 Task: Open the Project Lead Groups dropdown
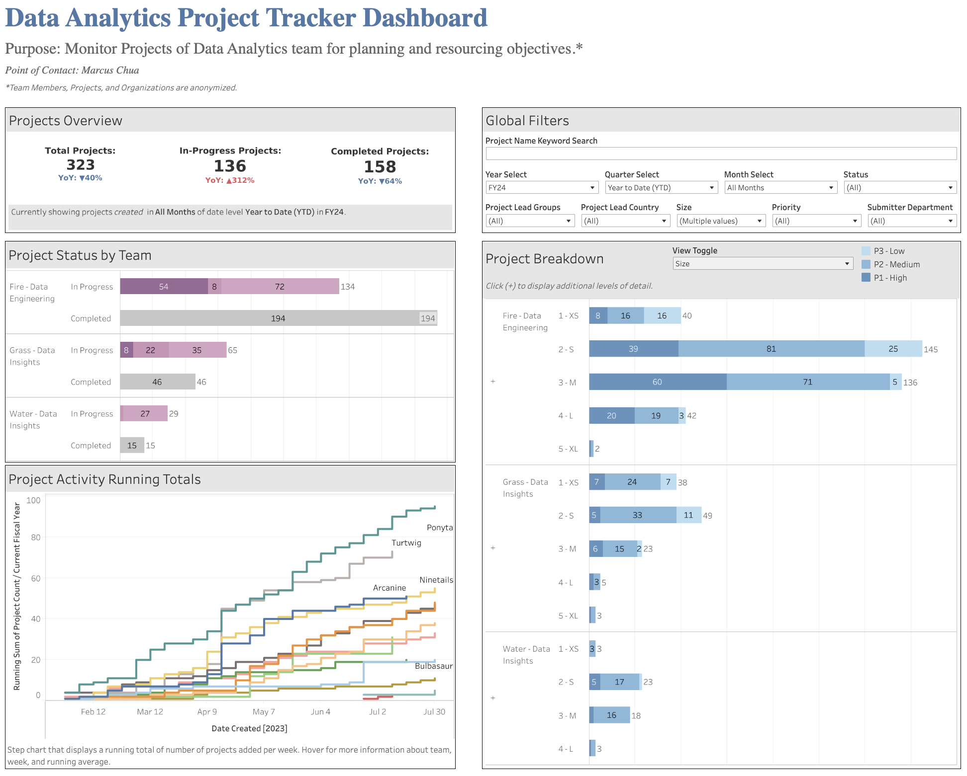[x=530, y=221]
